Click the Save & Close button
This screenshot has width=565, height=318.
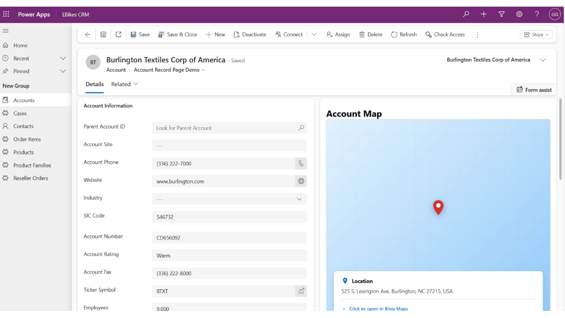pos(178,34)
